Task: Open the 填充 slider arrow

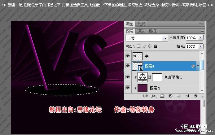Action: [x=201, y=46]
